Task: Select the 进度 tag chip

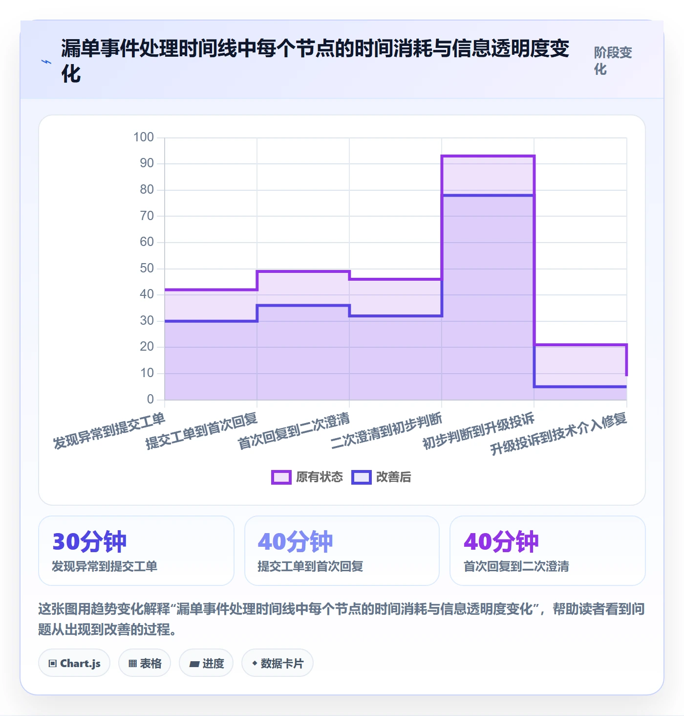Action: (206, 663)
